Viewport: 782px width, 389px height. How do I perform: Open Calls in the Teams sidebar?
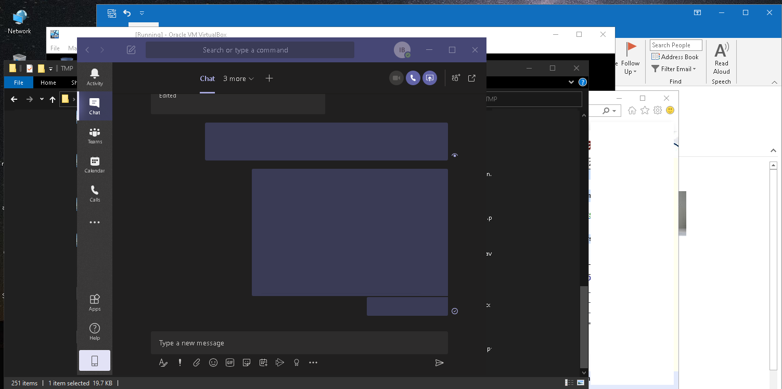(x=95, y=193)
